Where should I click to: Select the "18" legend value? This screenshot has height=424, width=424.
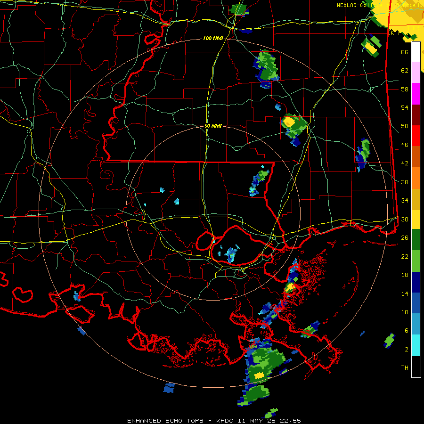click(x=405, y=275)
